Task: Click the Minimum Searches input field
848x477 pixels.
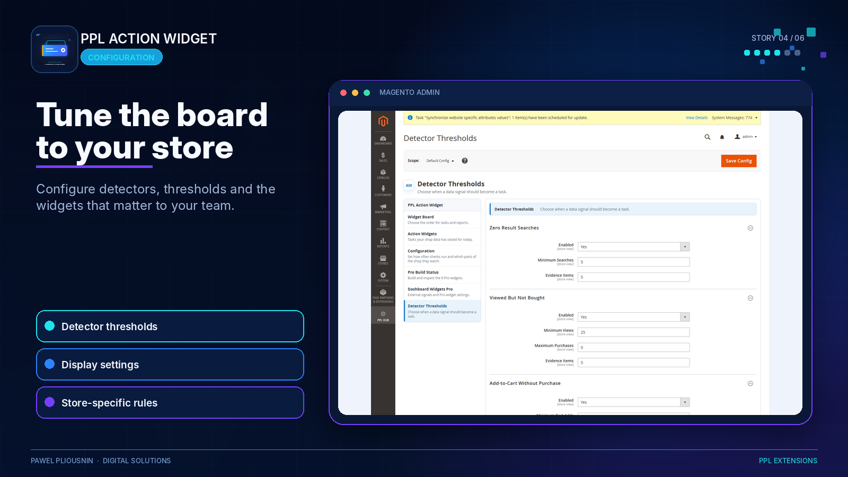Action: [633, 262]
